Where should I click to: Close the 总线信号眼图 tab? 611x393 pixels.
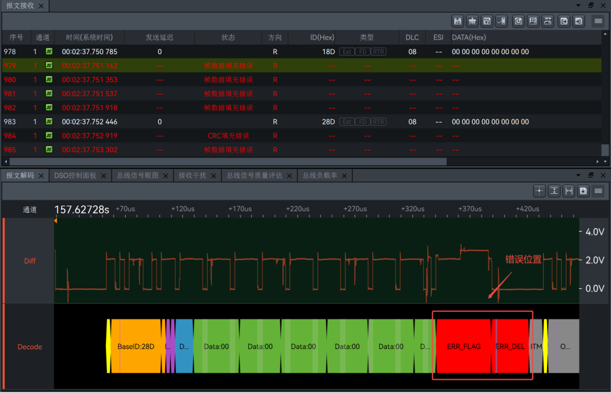pos(166,176)
